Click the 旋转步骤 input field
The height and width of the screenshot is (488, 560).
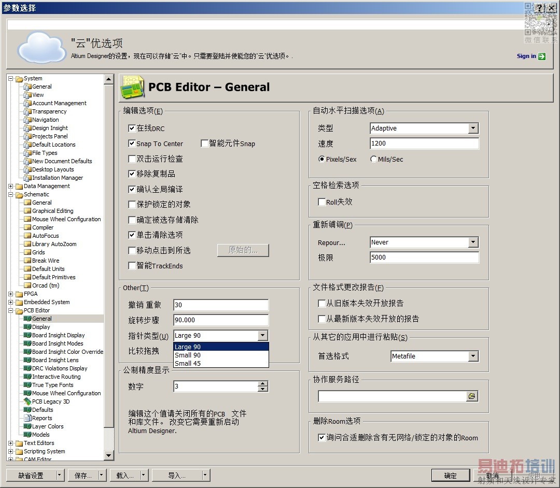click(221, 320)
